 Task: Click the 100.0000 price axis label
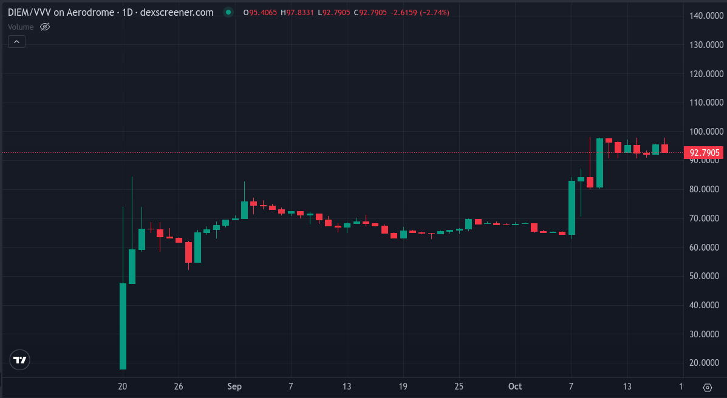(x=705, y=132)
